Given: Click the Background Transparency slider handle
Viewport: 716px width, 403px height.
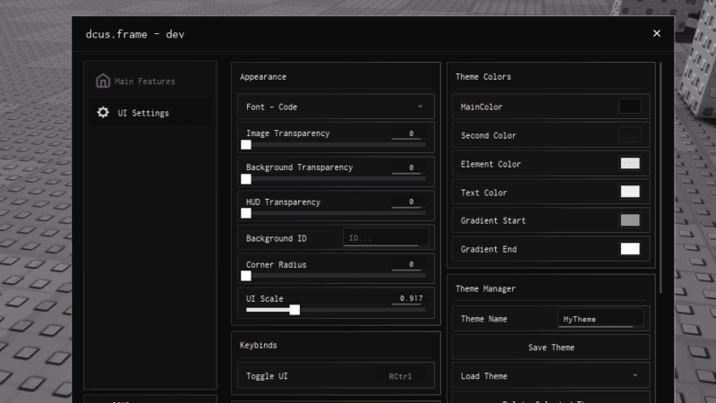Looking at the screenshot, I should coord(246,179).
